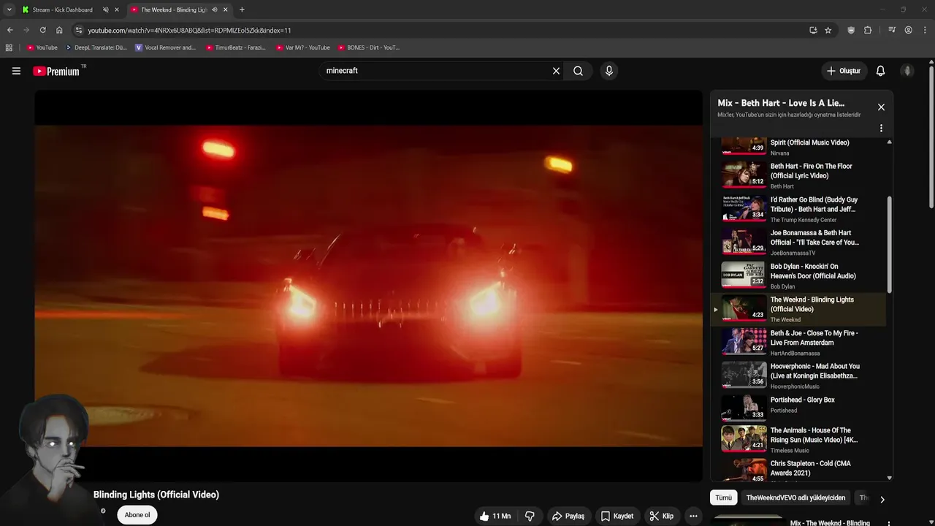The image size is (935, 526).
Task: Create a clip with Klip button
Action: coord(661,516)
